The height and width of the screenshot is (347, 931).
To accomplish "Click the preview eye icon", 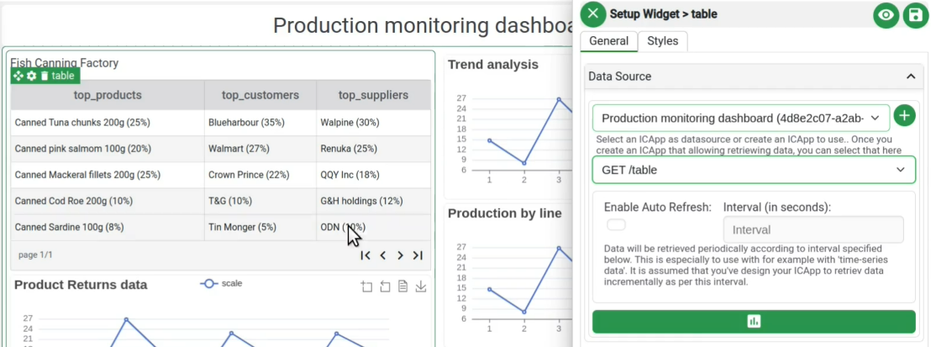I will coord(886,15).
